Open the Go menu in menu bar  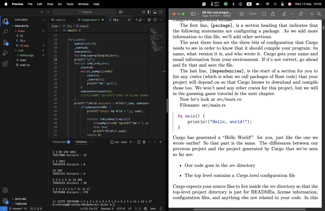[x=60, y=4]
